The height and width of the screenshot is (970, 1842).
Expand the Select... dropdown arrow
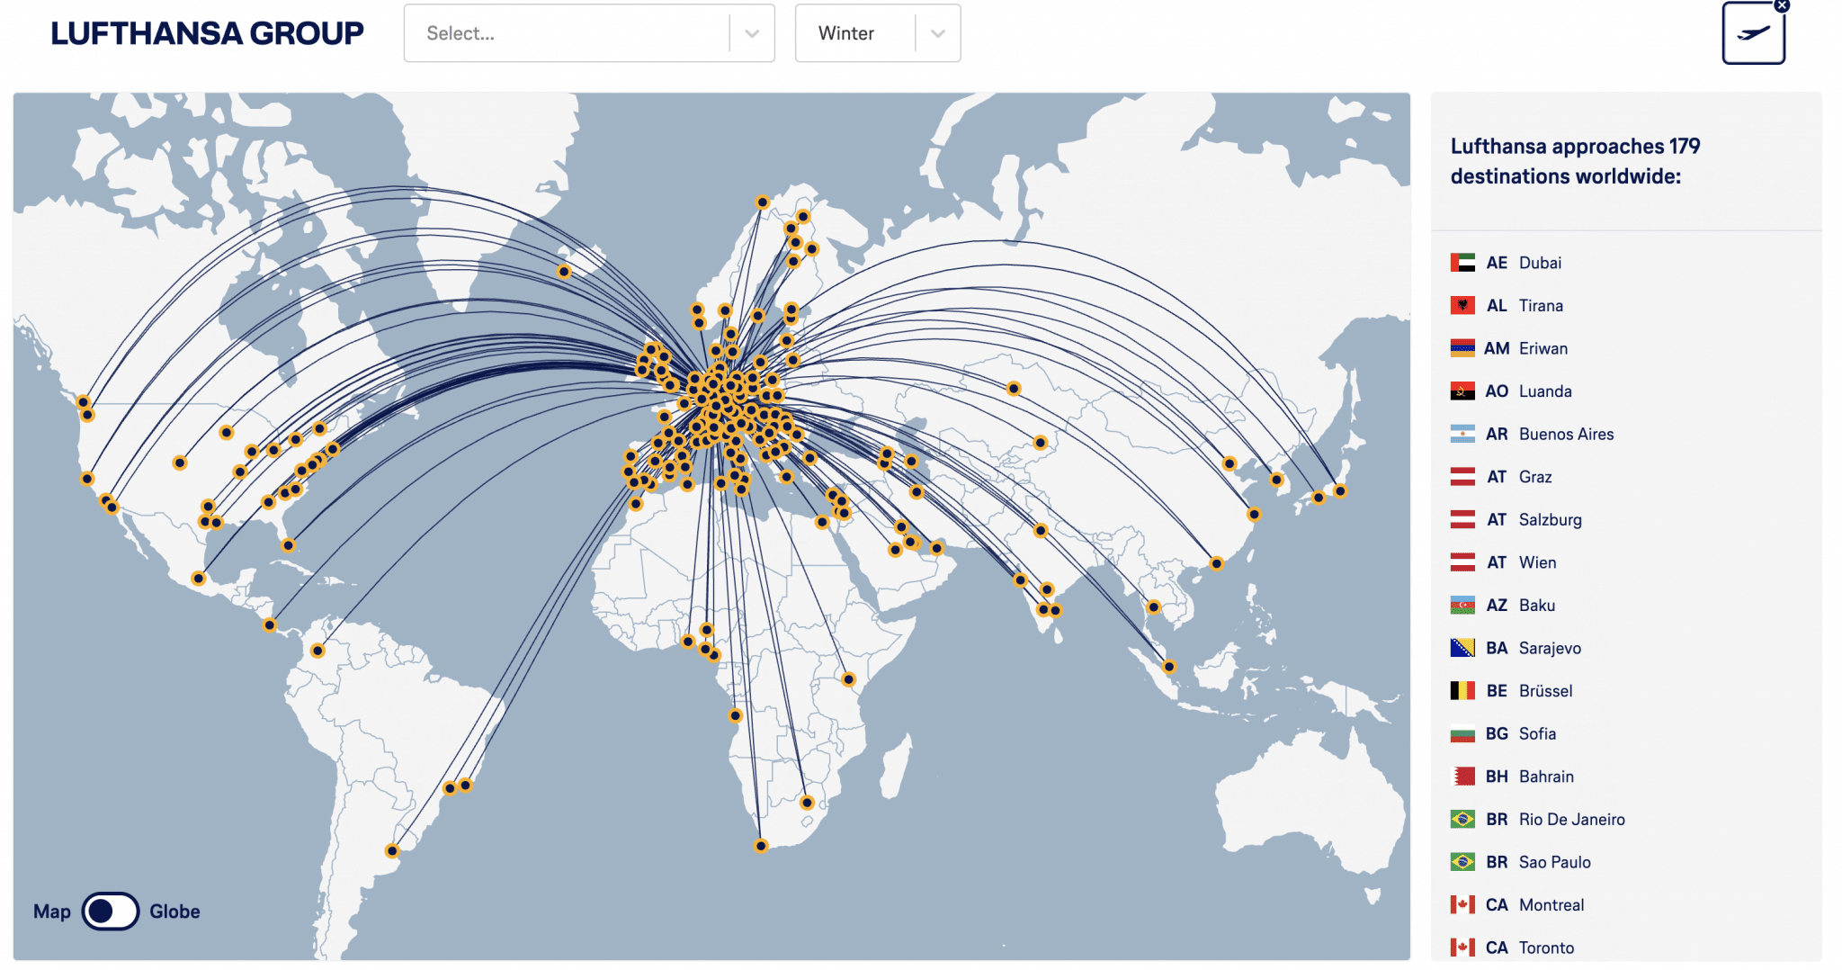coord(752,33)
